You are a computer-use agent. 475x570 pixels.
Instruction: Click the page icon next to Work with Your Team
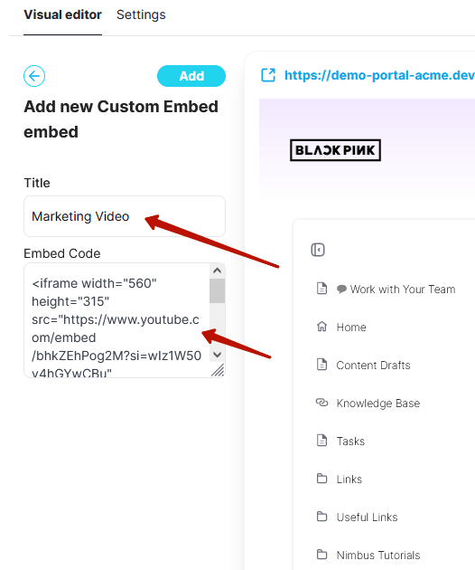coord(321,289)
